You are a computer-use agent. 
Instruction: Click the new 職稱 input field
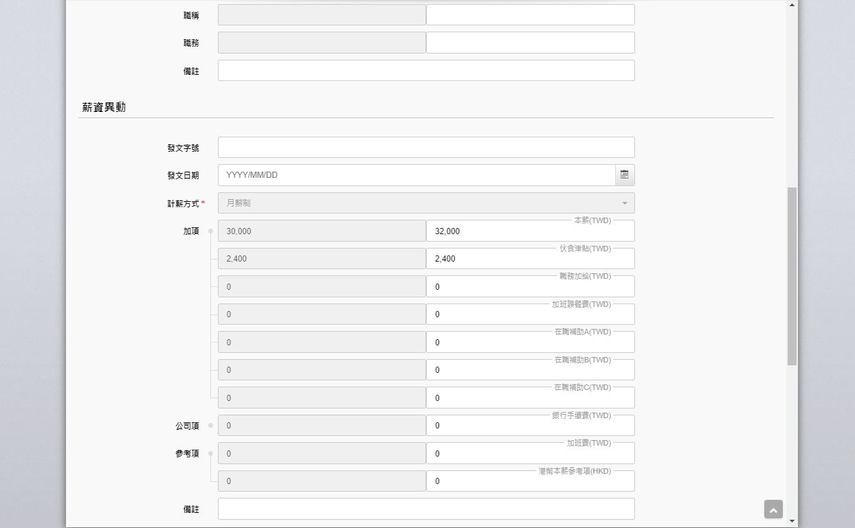530,15
